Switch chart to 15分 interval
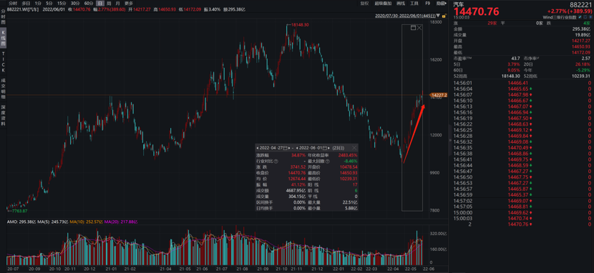Viewport: 594px width, 273px height. tap(62, 3)
